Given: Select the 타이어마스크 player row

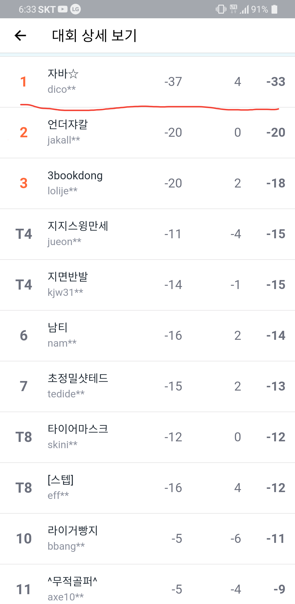Looking at the screenshot, I should (147, 437).
